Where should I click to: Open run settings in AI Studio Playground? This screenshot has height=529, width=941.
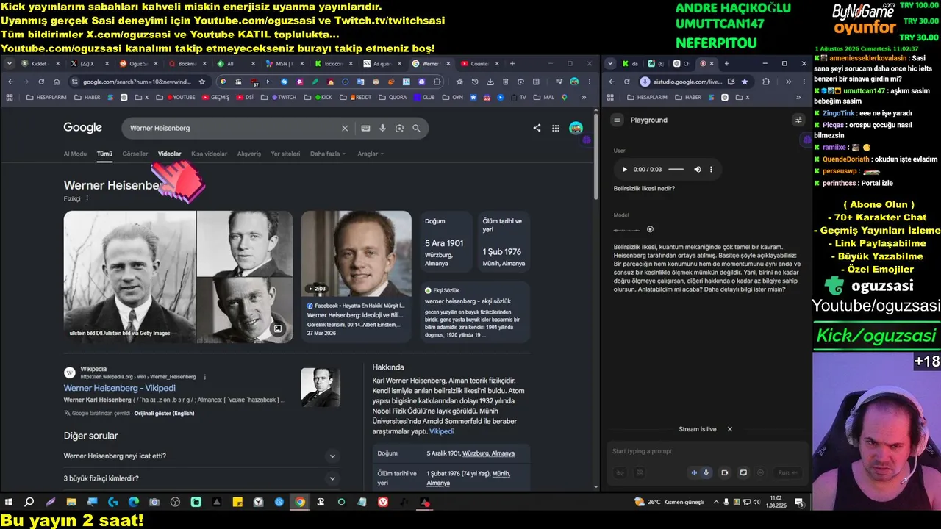tap(798, 120)
